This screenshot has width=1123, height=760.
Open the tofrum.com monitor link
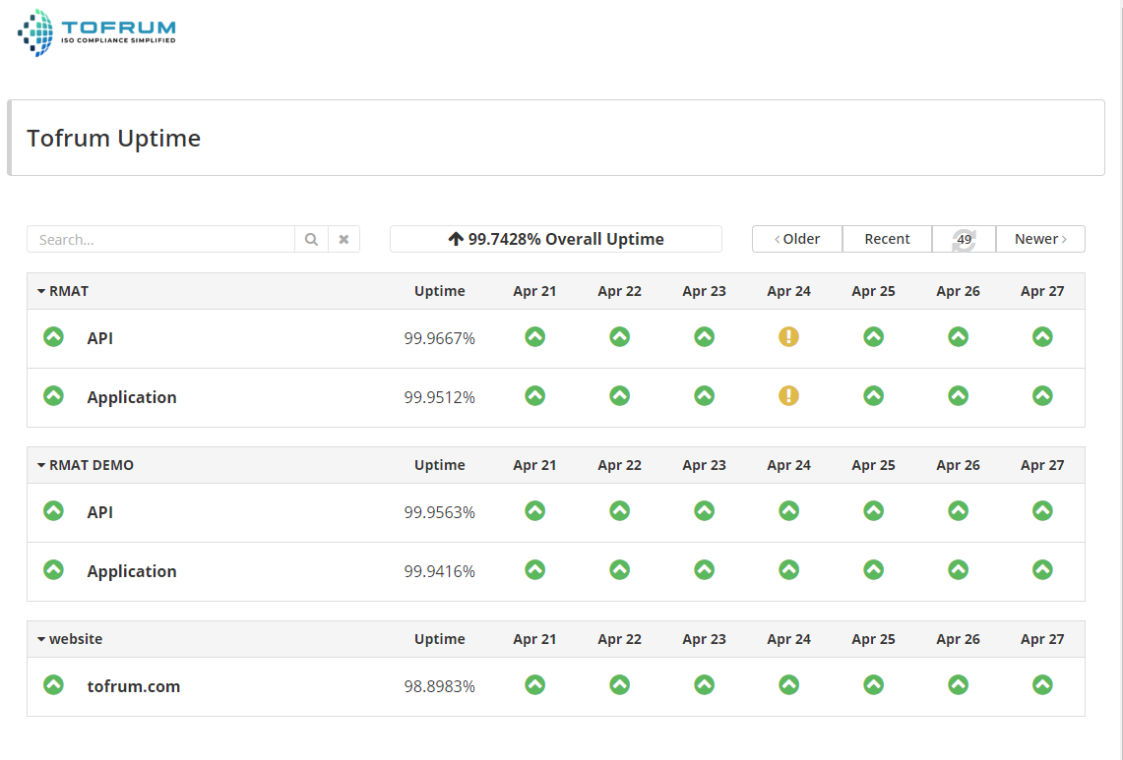pyautogui.click(x=133, y=686)
